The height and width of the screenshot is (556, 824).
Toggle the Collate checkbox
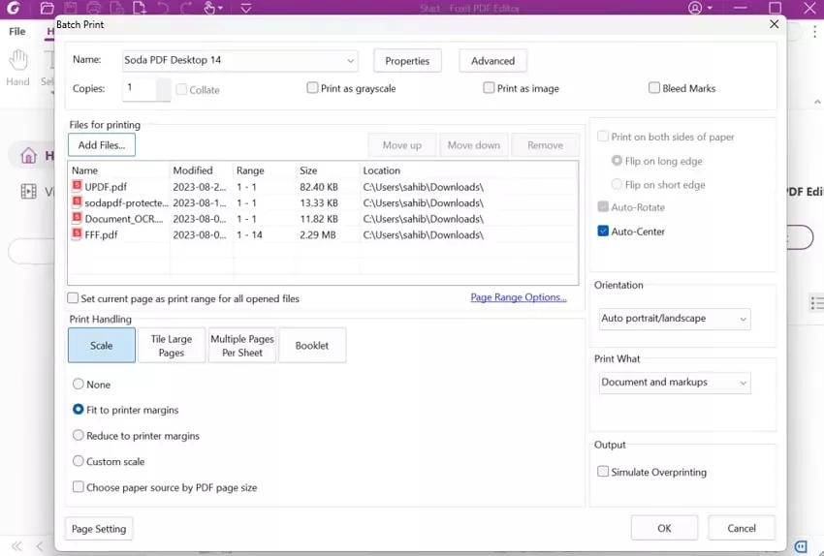pyautogui.click(x=181, y=89)
